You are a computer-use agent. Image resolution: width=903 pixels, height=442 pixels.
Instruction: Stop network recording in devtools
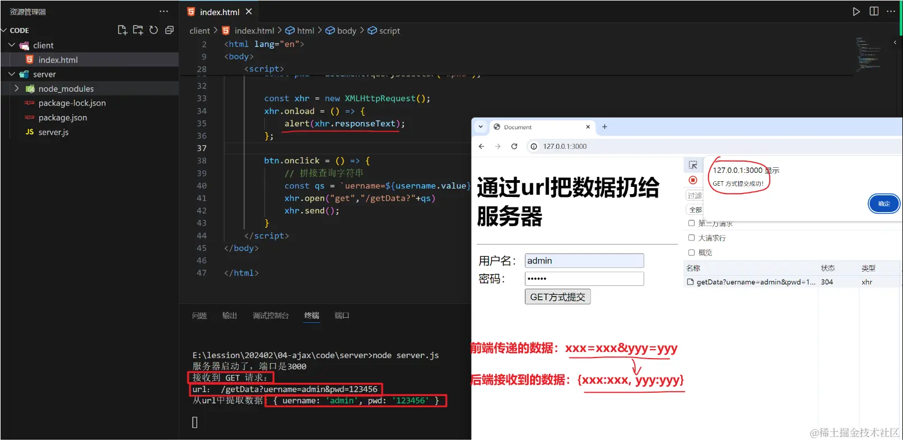tap(693, 180)
